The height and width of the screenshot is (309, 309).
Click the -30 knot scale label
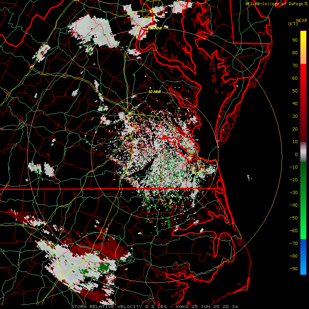[294, 193]
